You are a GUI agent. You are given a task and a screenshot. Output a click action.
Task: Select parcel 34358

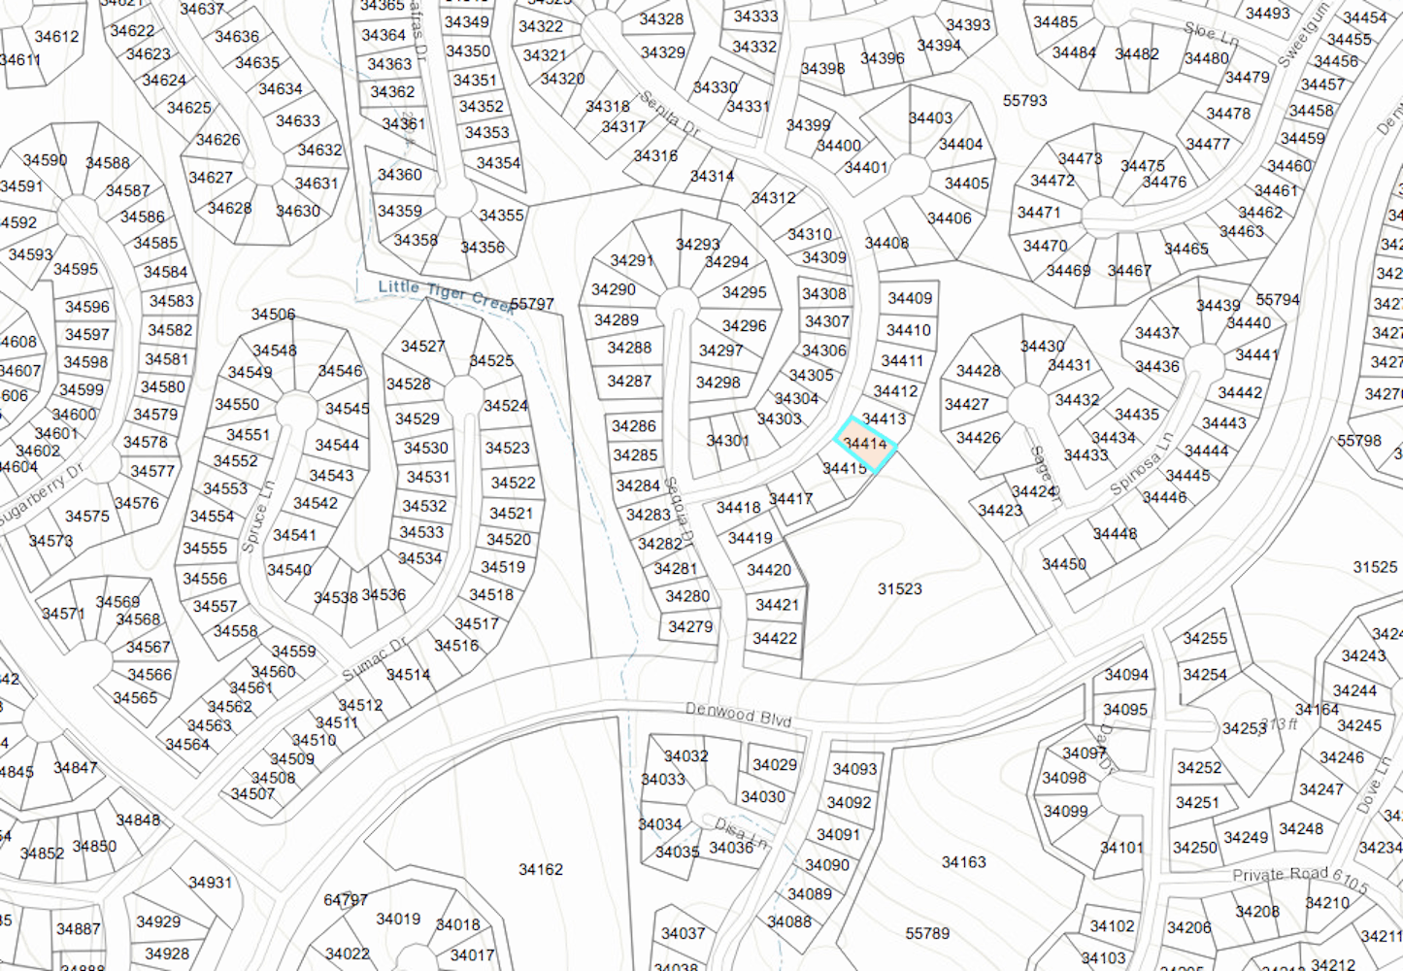tap(416, 239)
